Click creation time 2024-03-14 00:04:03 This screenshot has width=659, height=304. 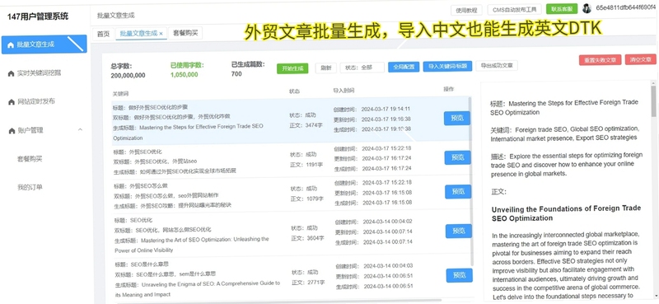tap(388, 266)
